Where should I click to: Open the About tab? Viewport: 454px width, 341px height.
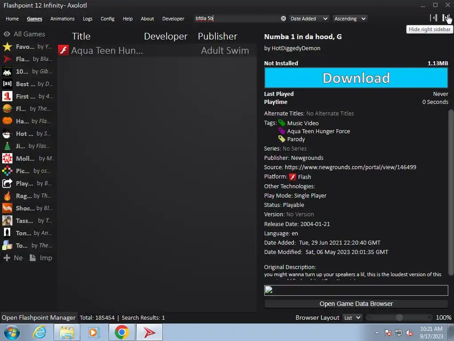click(147, 19)
